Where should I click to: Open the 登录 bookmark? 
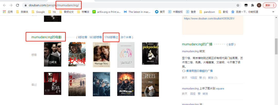coord(191,12)
